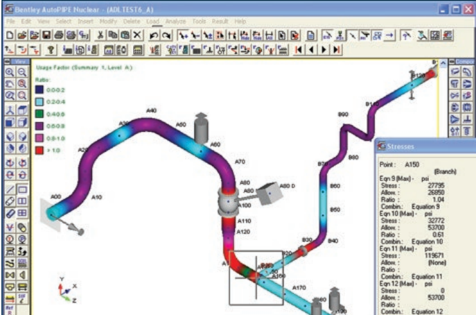Open the Delete menu
The height and width of the screenshot is (315, 476).
[x=132, y=22]
